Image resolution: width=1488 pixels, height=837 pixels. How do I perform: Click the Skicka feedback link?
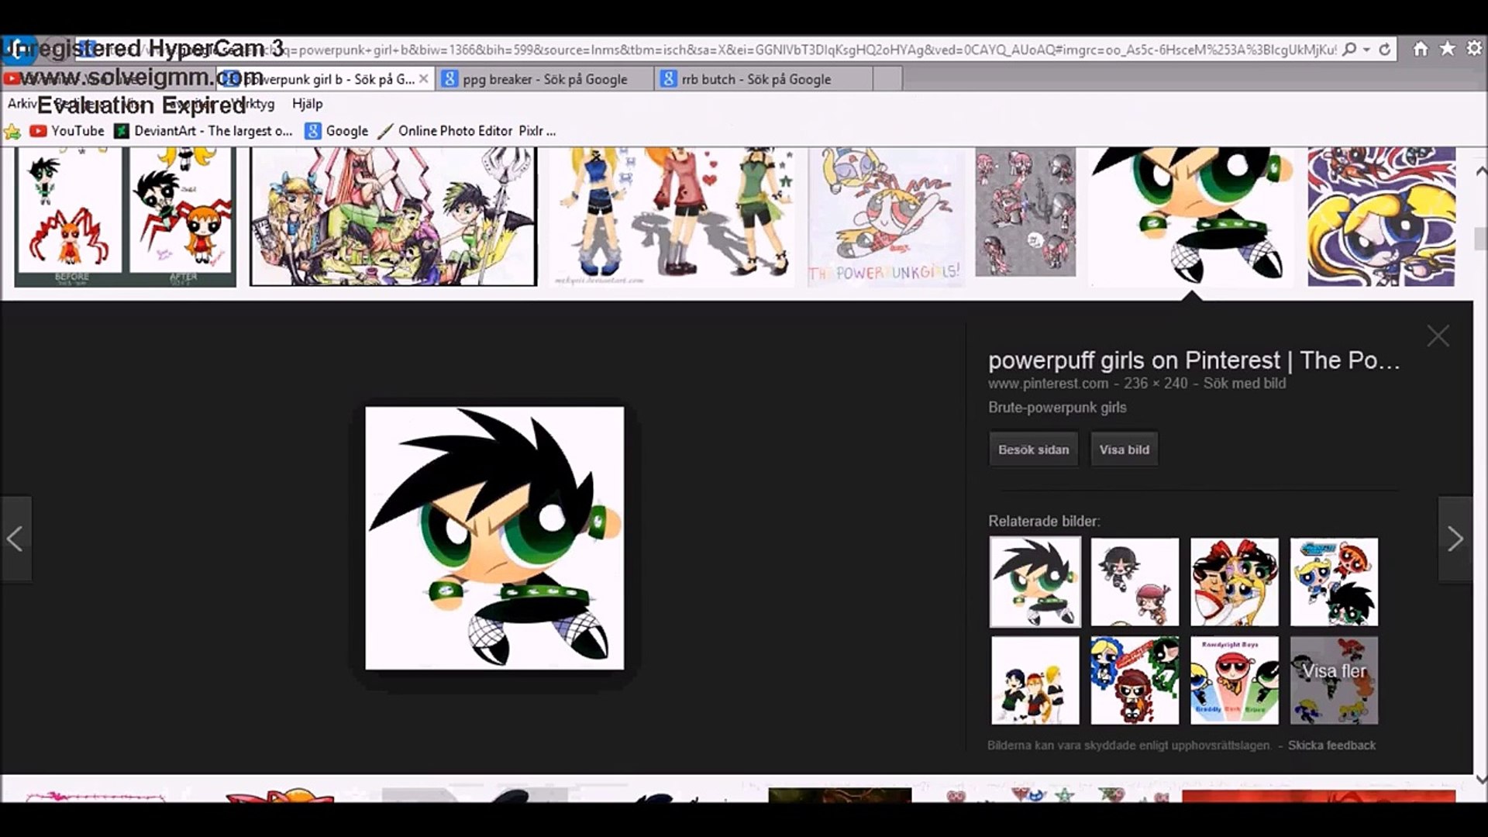(1331, 746)
